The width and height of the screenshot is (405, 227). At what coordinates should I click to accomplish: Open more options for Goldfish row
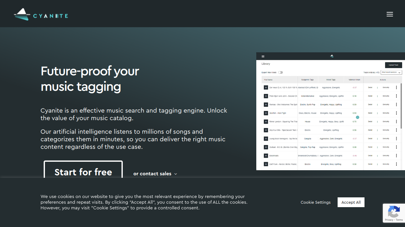[396, 113]
